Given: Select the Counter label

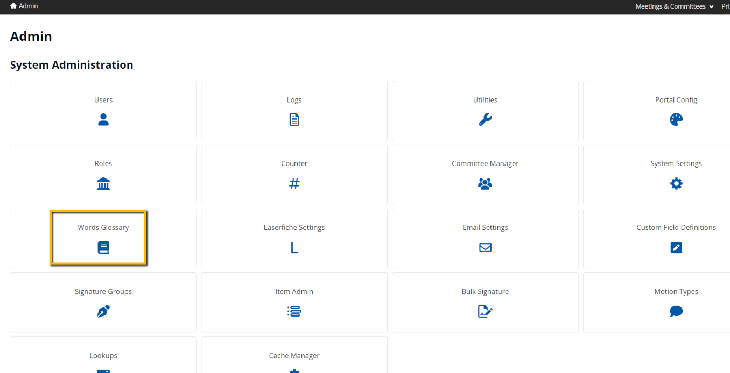Looking at the screenshot, I should (x=294, y=163).
